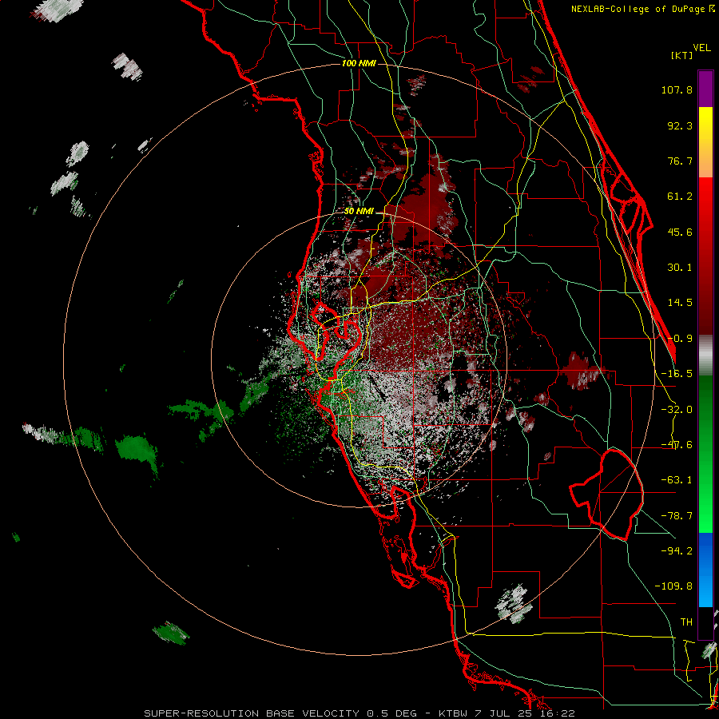This screenshot has width=719, height=719.
Task: Select the 30.1 scale value
Action: [680, 268]
